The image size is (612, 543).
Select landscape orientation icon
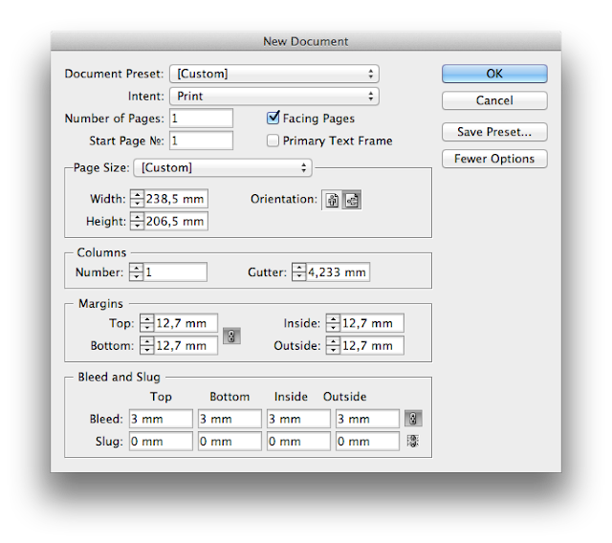[x=351, y=201]
